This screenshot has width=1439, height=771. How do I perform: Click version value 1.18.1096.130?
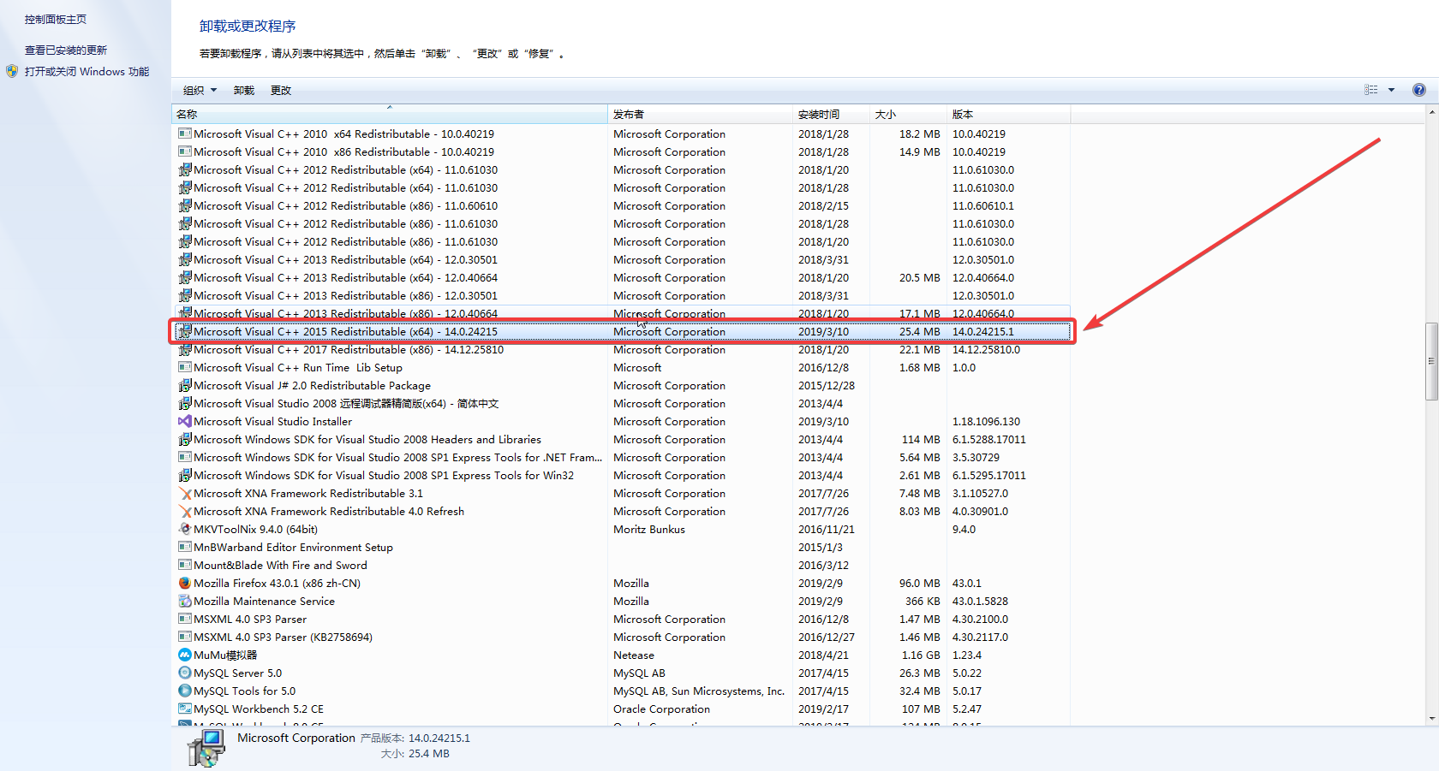tap(986, 421)
